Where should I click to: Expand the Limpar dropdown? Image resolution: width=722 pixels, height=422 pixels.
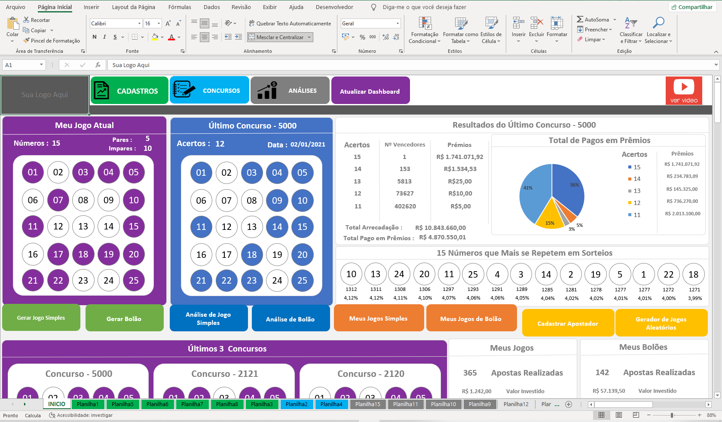coord(603,40)
